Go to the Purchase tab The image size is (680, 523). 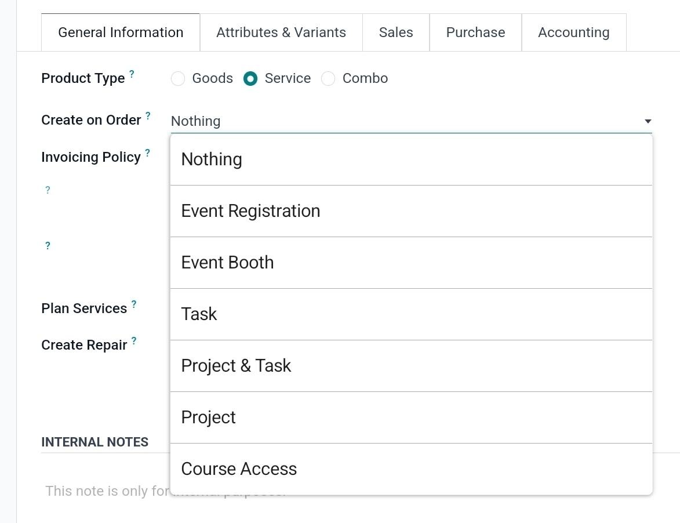pos(475,32)
